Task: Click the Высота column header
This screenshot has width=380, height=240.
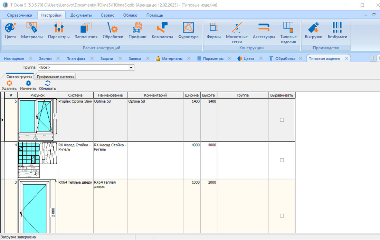Action: click(208, 95)
